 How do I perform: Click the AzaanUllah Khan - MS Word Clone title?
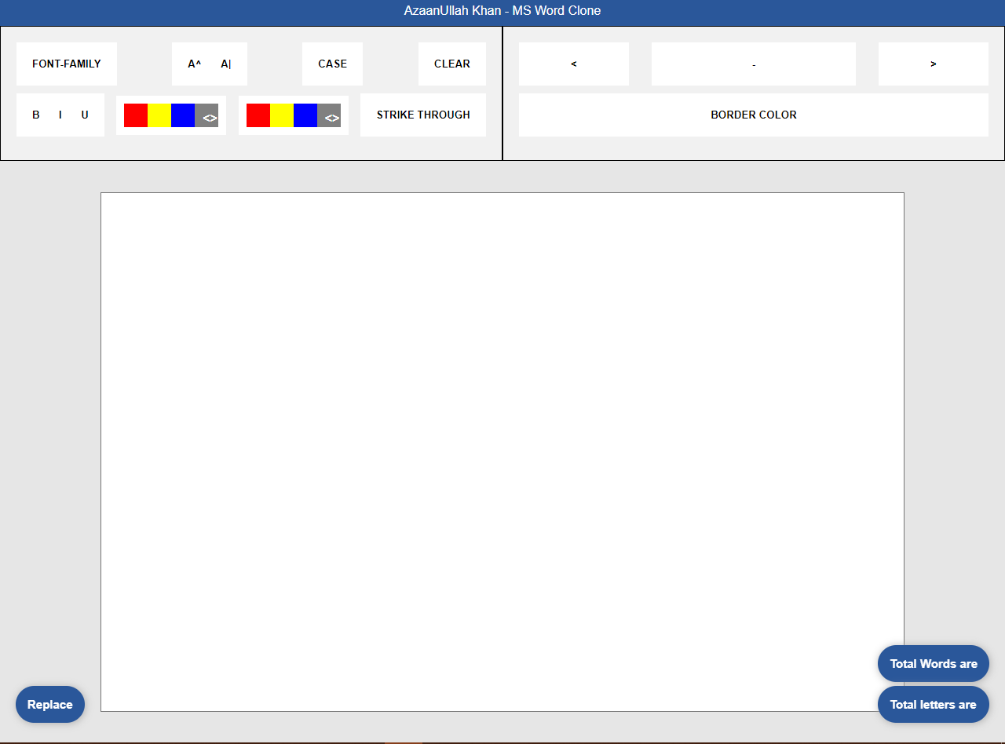(502, 11)
